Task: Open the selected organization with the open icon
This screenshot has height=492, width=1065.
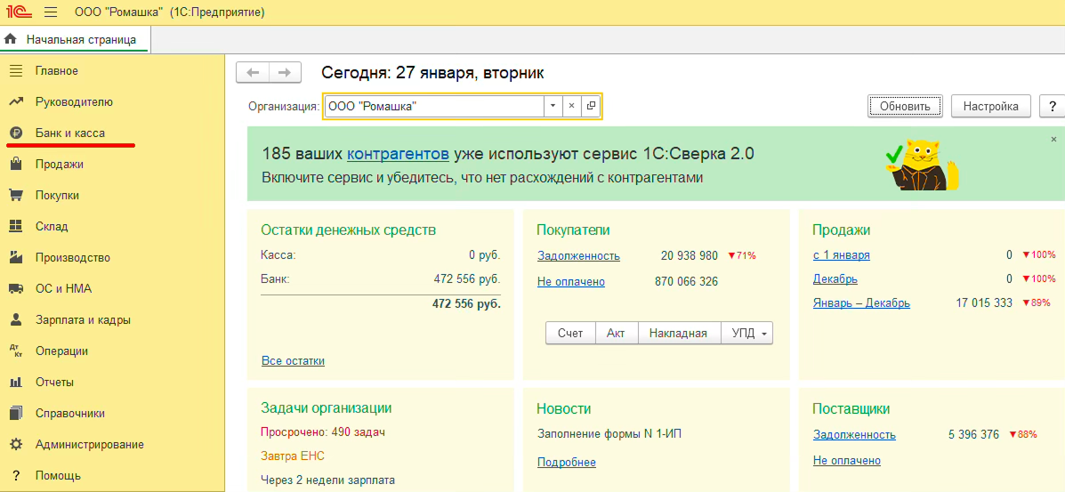Action: point(591,106)
